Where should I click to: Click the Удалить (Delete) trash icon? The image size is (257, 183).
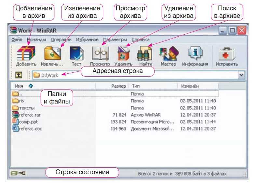(124, 53)
